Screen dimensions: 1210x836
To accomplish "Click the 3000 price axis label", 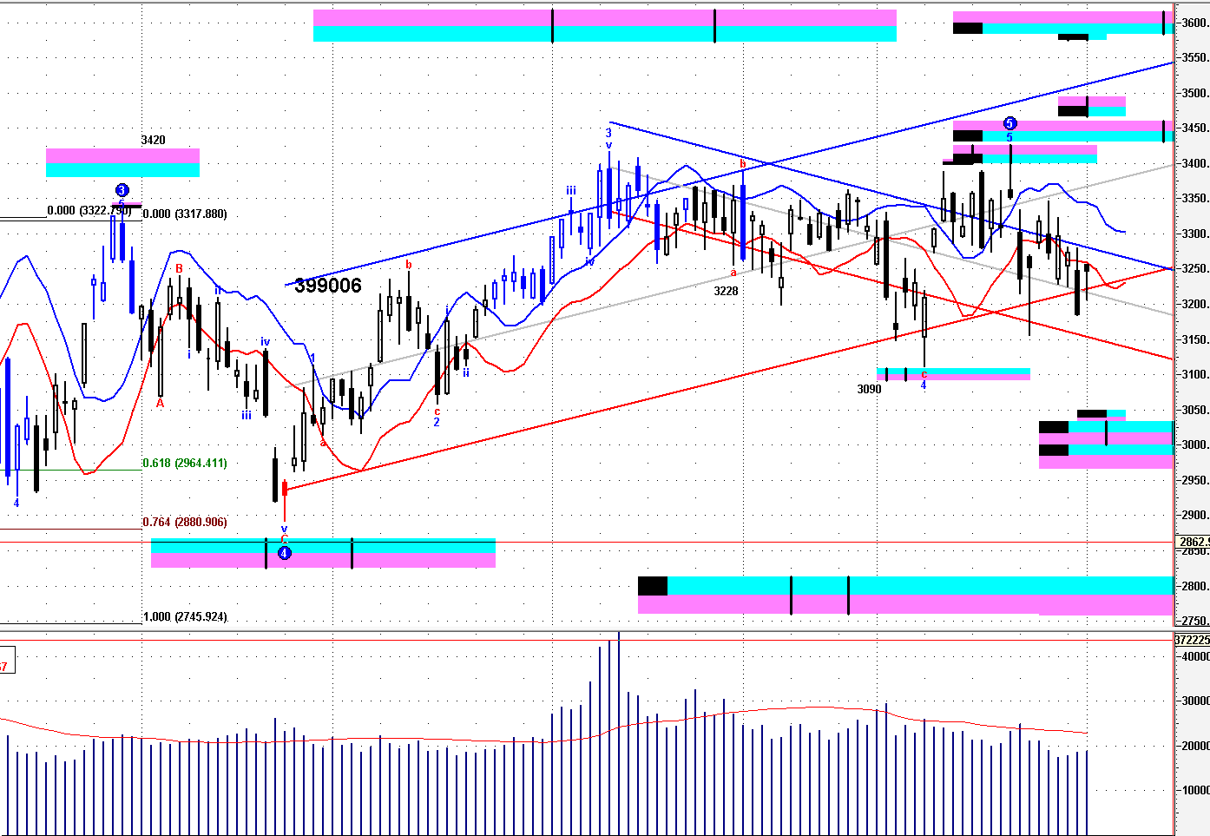I will point(1195,444).
